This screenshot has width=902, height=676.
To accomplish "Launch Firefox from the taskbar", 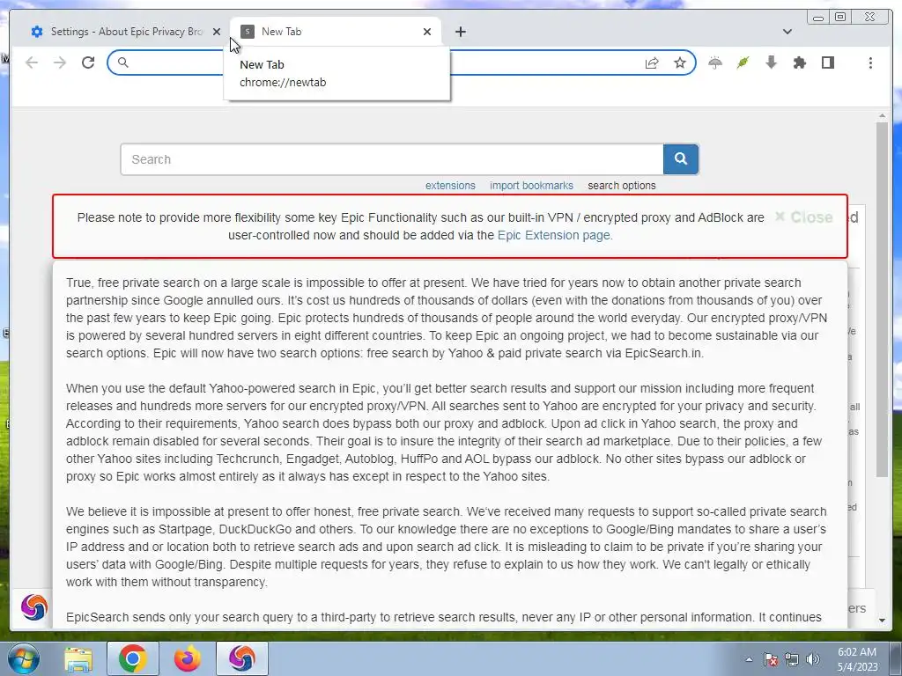I will tap(188, 658).
